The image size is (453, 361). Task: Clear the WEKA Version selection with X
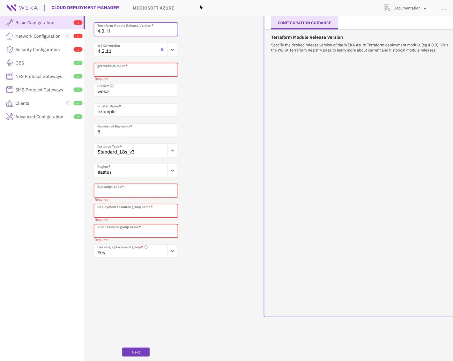point(162,49)
